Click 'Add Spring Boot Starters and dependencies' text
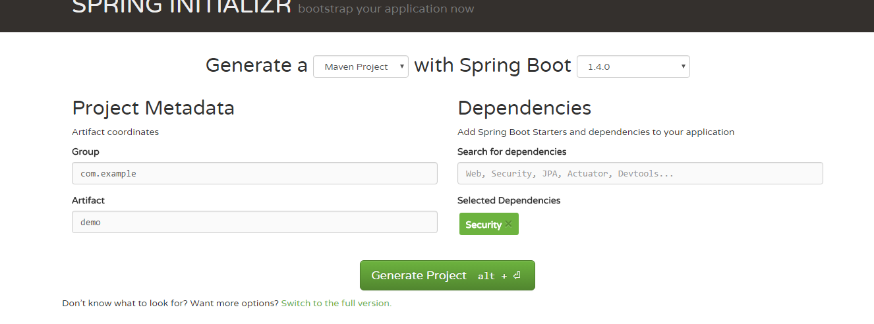 [596, 132]
